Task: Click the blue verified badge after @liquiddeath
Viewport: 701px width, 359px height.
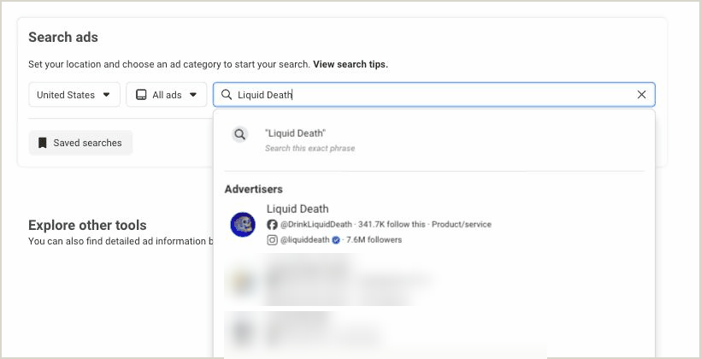Action: [336, 240]
